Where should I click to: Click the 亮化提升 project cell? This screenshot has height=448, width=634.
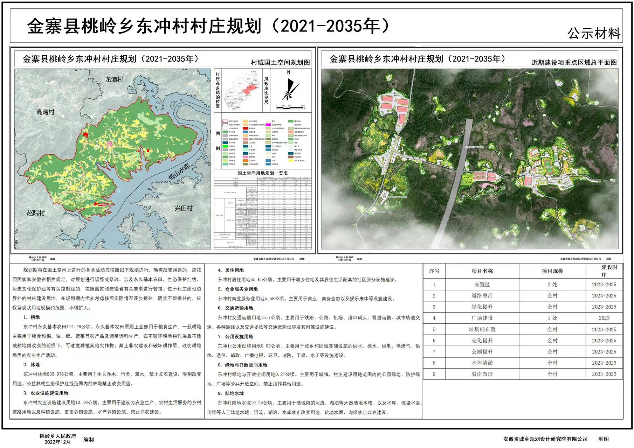pos(482,341)
